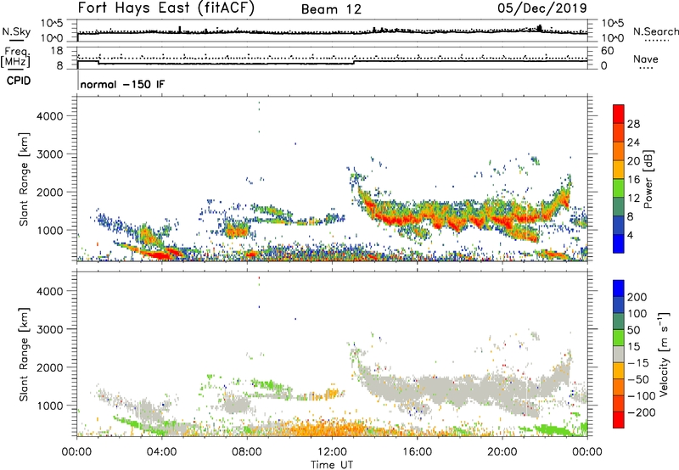The image size is (679, 470).
Task: Click the "Freq. [MHz]" axis label
Action: (15, 57)
